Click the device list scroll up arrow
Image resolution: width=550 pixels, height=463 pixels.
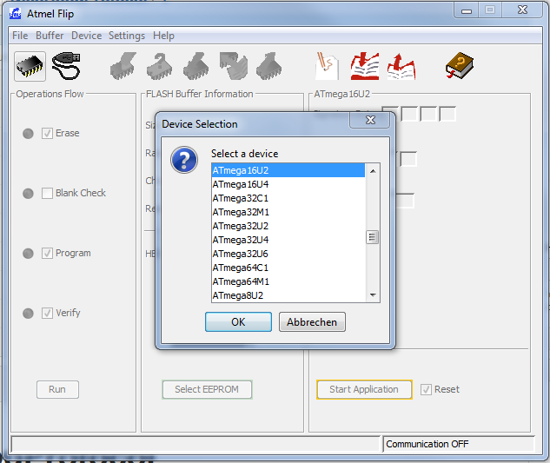373,171
